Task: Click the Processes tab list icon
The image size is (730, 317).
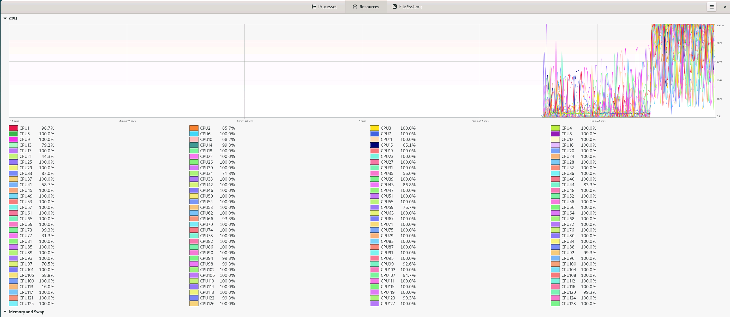Action: point(314,7)
